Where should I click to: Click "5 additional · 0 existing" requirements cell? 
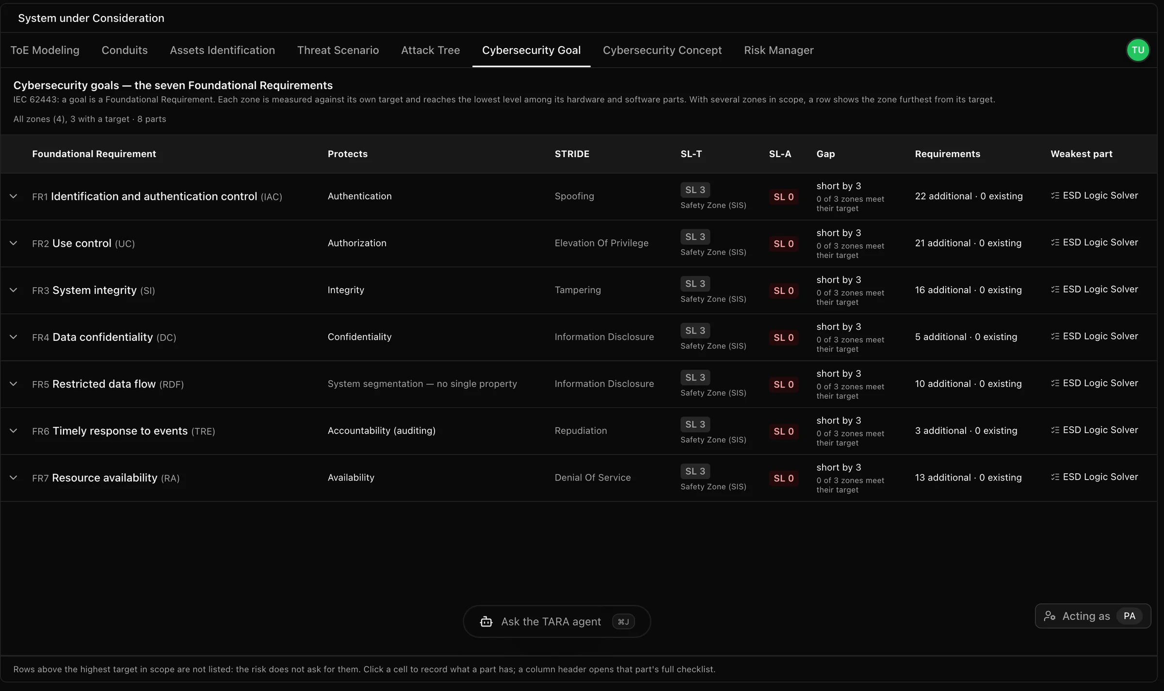[966, 337]
